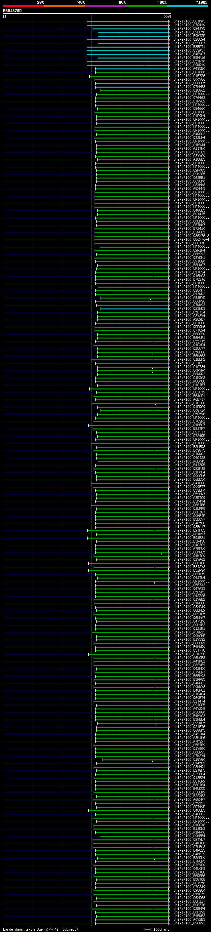Image resolution: width=211 pixels, height=932 pixels.
Task: Select hit UniRef100_Q00Y86
Action: pos(189,80)
